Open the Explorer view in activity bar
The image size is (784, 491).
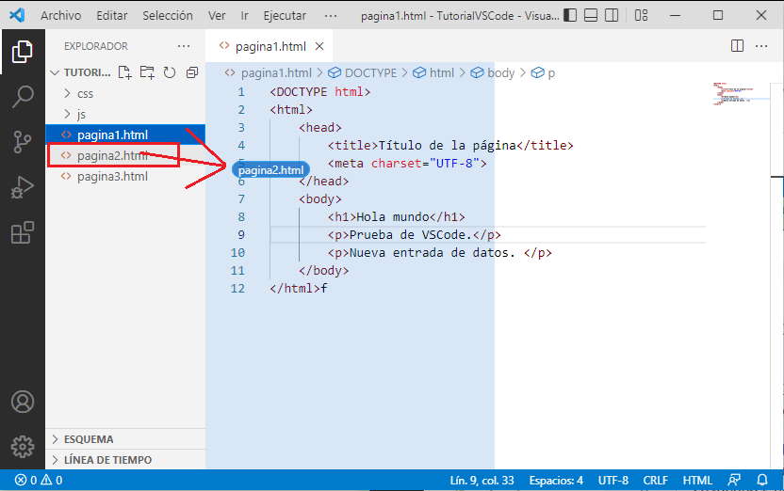pyautogui.click(x=22, y=52)
